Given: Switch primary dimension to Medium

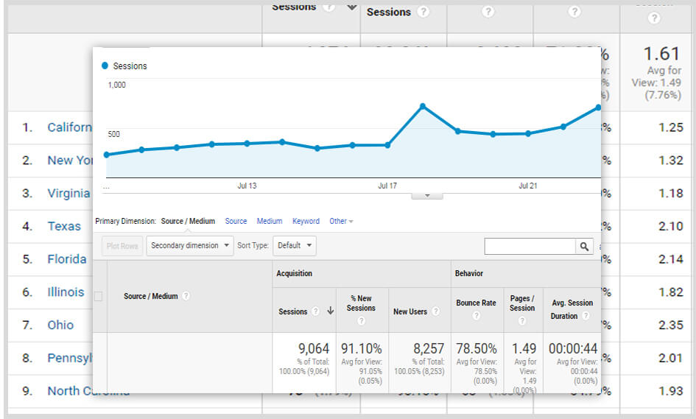Looking at the screenshot, I should (x=270, y=221).
